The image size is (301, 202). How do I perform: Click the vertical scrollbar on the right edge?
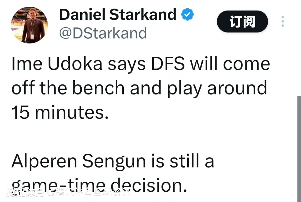point(299,148)
